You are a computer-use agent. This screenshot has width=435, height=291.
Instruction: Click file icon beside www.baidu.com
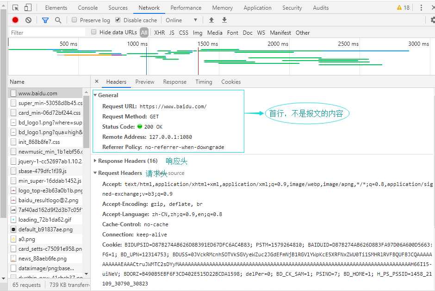tap(13, 93)
